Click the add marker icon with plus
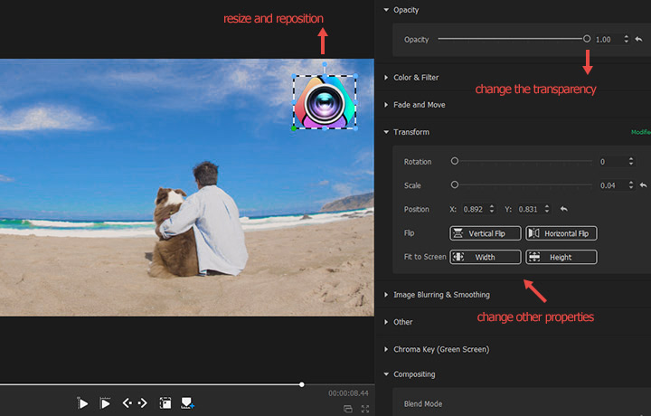Screen dimensions: 651x416 pos(188,403)
